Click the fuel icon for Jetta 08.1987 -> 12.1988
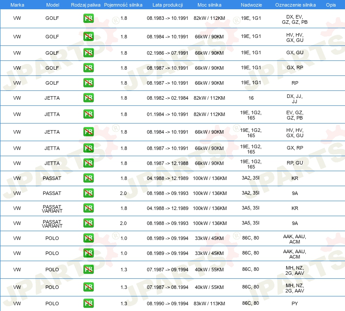Screen dimensions: 345x311 click(x=88, y=163)
